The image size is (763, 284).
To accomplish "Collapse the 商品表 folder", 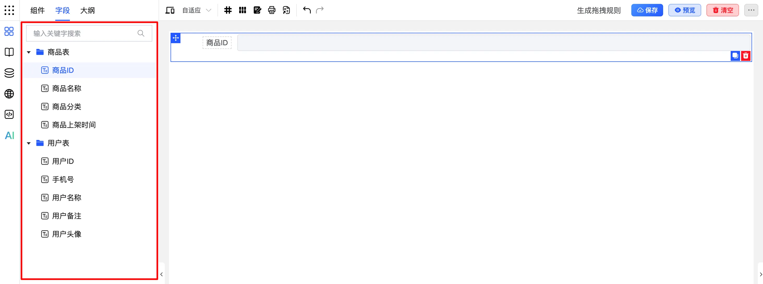I will (29, 52).
